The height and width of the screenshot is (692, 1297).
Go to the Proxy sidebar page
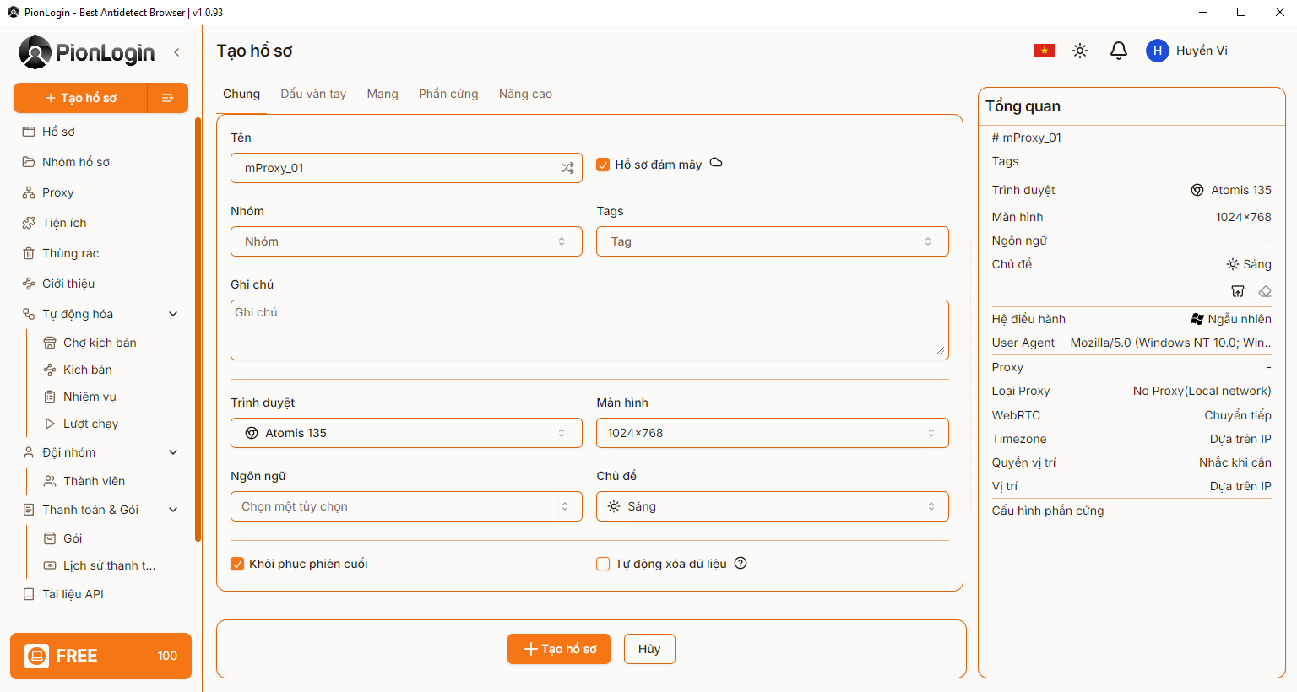(x=57, y=192)
